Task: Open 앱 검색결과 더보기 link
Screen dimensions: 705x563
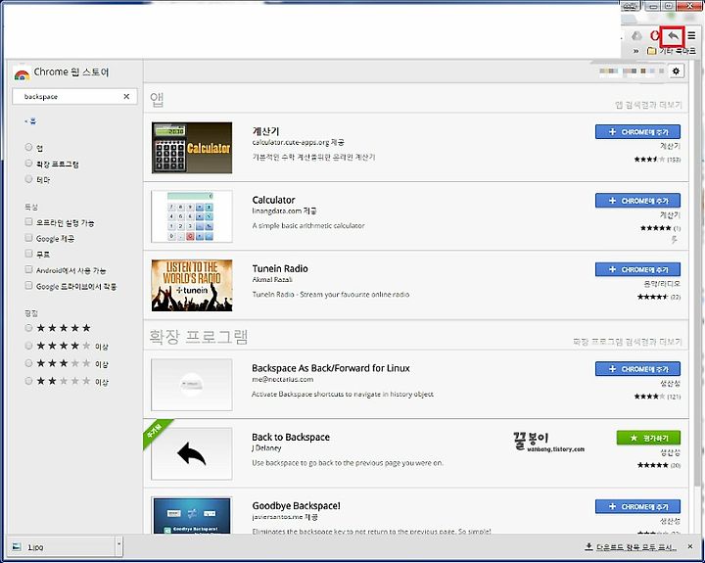Action: [x=648, y=105]
